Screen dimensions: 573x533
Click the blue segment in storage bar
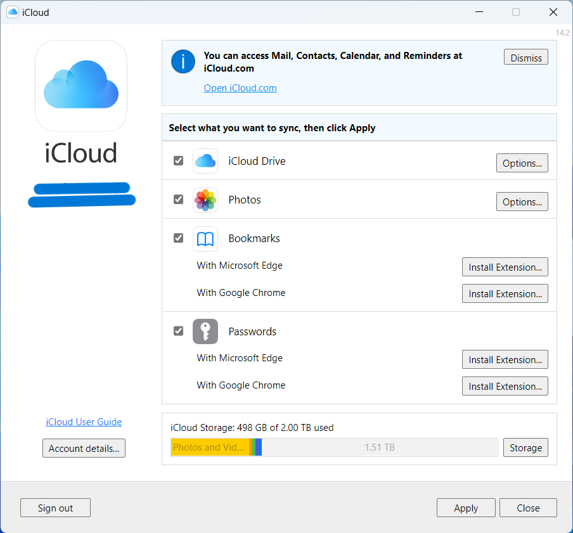259,447
